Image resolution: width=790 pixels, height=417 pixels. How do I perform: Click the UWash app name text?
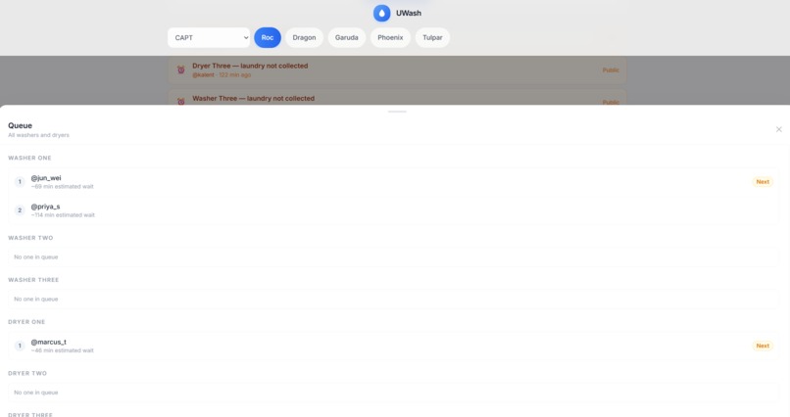click(x=409, y=13)
